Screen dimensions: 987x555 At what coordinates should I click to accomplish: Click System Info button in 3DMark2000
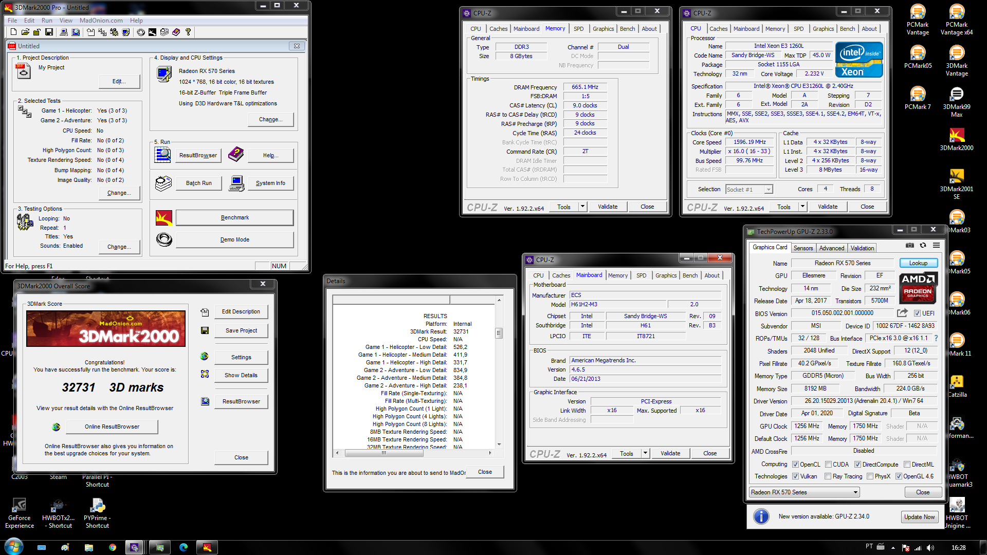tap(270, 183)
